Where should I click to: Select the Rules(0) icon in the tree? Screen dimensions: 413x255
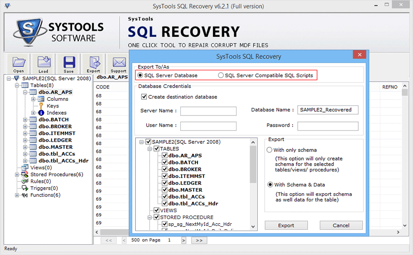coord(25,181)
